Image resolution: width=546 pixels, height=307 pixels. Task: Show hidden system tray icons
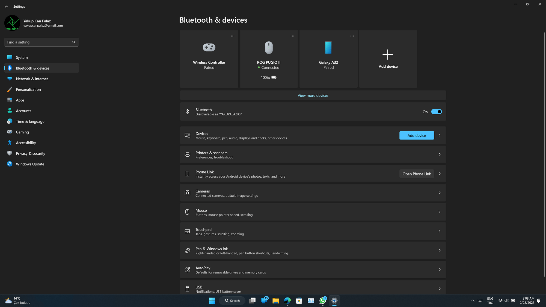coord(473,301)
